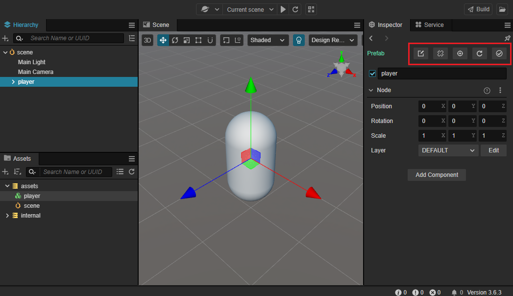Click the Assets panel refresh icon
513x296 pixels.
pos(131,172)
